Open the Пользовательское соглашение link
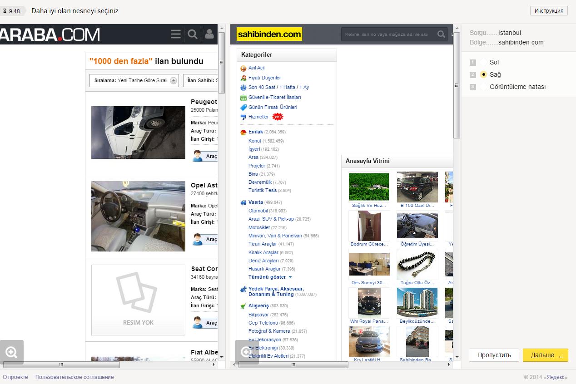Screen dimensions: 576x384 click(74, 377)
